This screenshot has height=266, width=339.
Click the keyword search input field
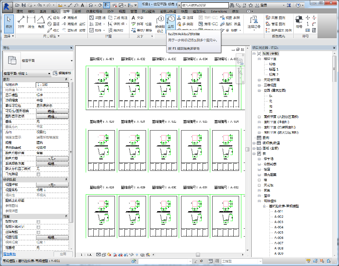[205, 5]
